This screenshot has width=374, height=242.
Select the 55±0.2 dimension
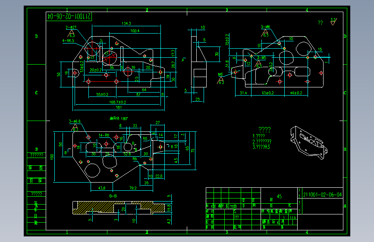coord(102,94)
